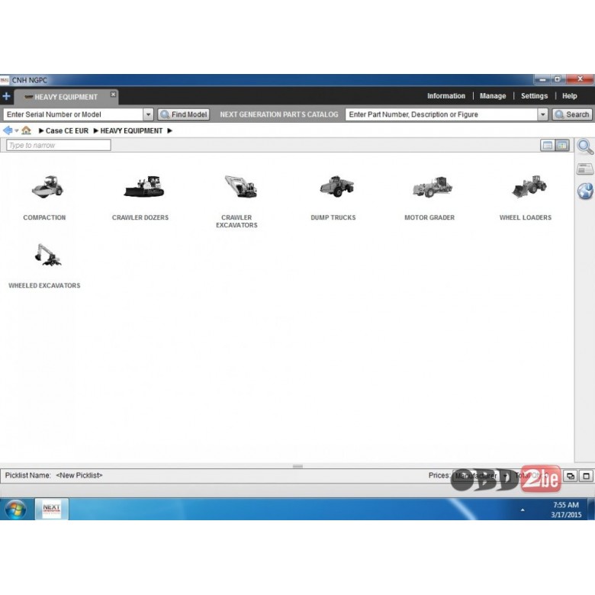The height and width of the screenshot is (595, 595).
Task: Click the picklist panel splitter handle
Action: pyautogui.click(x=297, y=466)
